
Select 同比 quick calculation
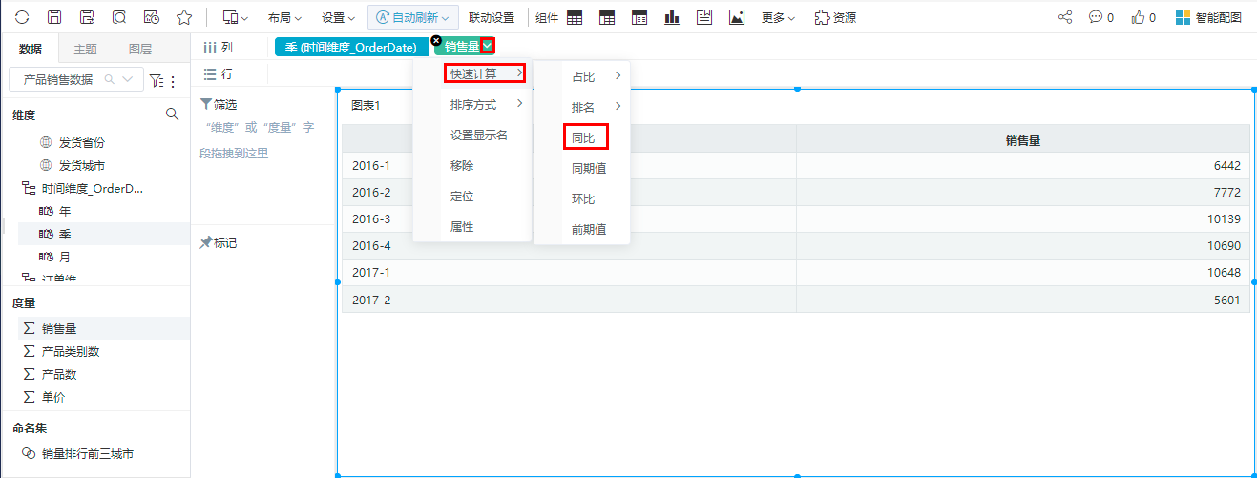[584, 138]
